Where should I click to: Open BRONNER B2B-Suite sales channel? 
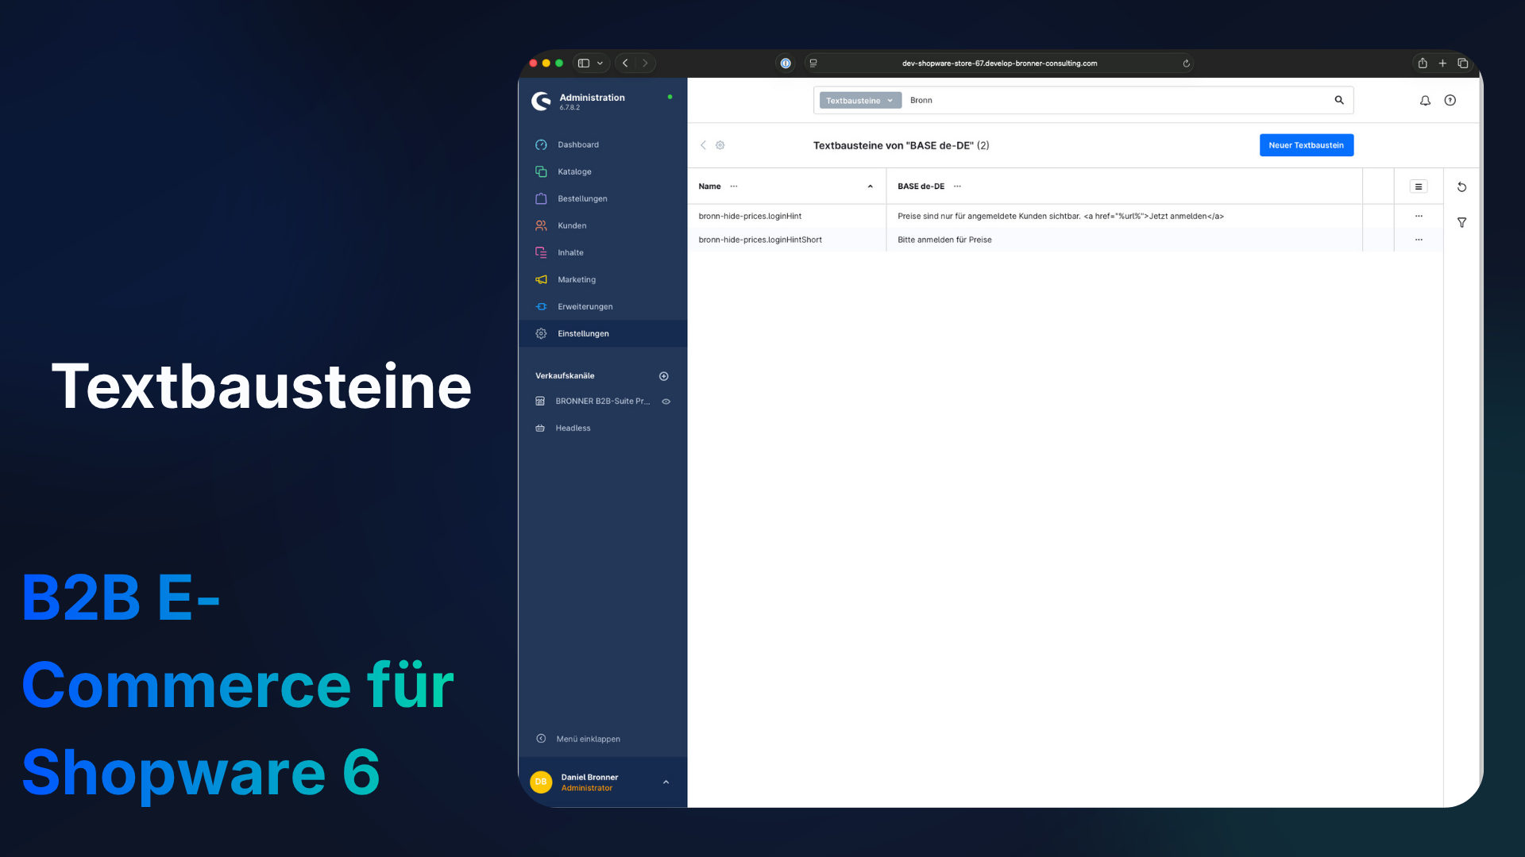point(602,402)
